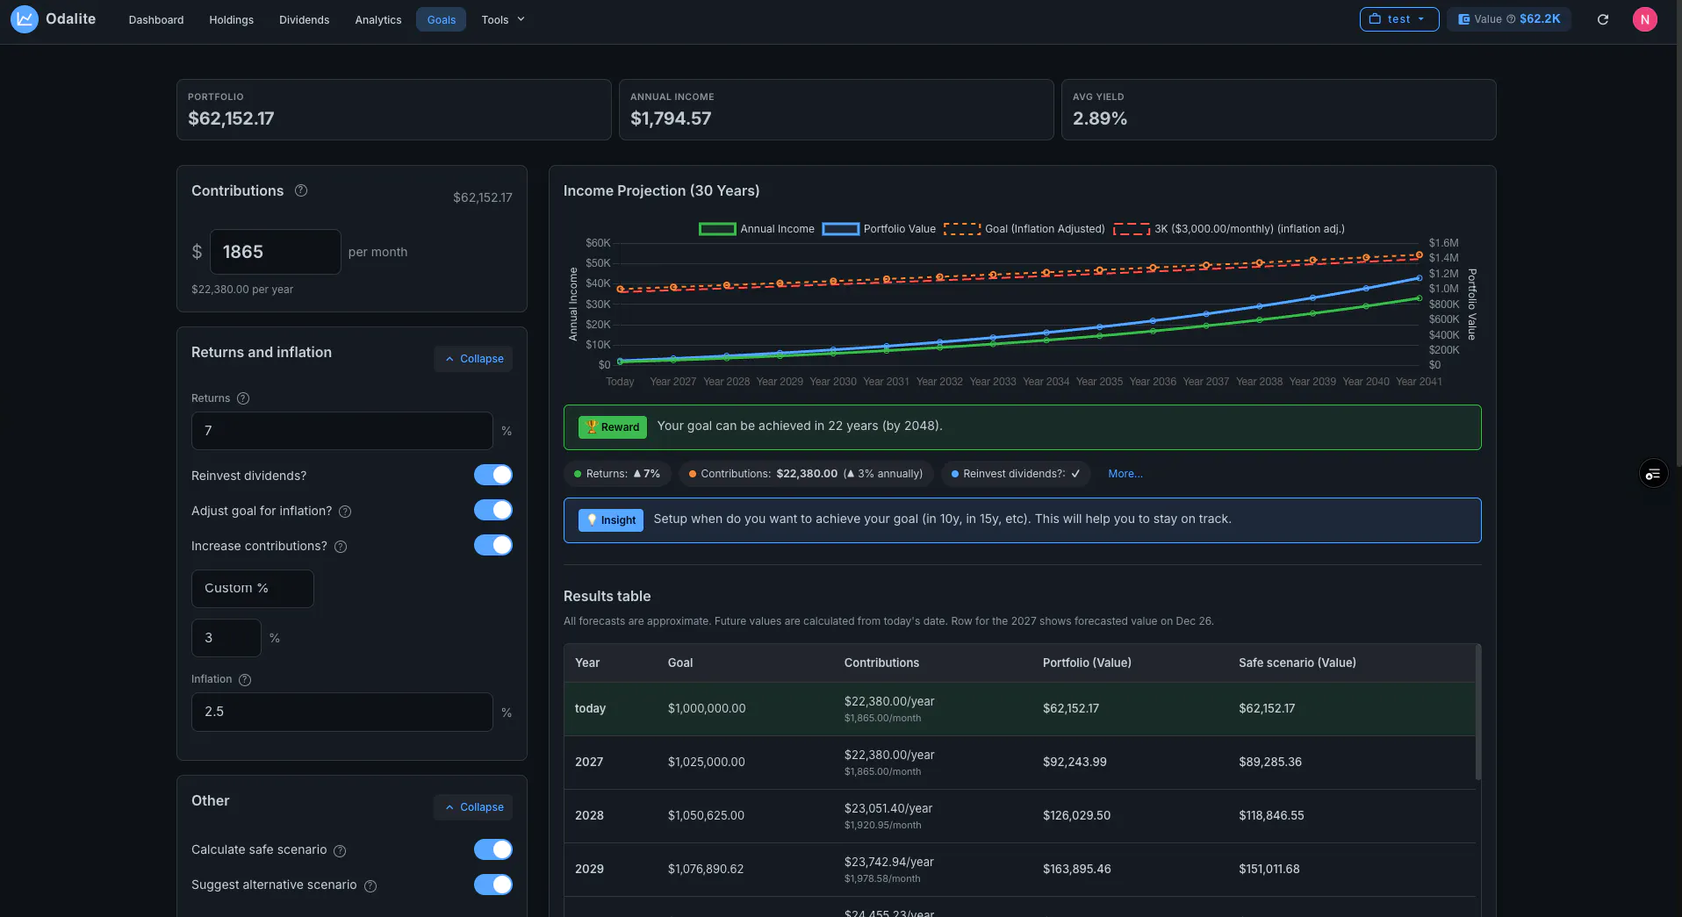
Task: Go to Dividends tab
Action: (305, 19)
